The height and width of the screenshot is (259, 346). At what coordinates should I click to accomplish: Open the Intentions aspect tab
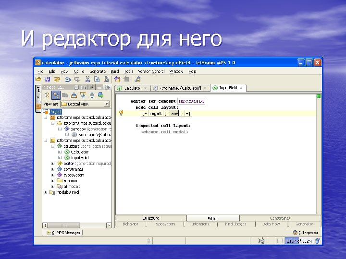[200, 224]
